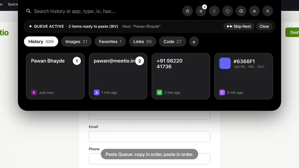This screenshot has height=168, width=299.
Task: Click the Email input field in form
Action: [x=149, y=136]
